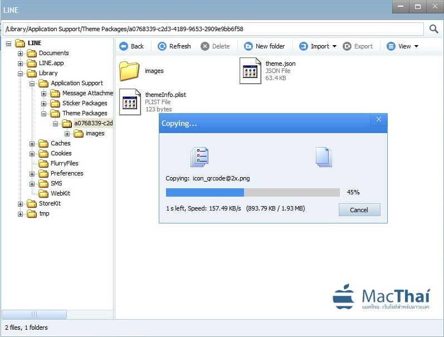
Task: Collapse the Theme Packages node
Action: click(x=43, y=114)
